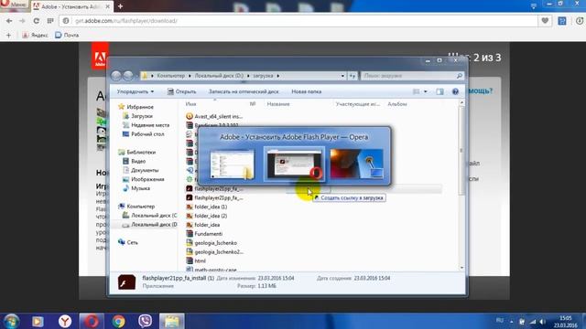This screenshot has height=329, width=586.
Task: Open the Opera tab menu icon at top right
Action: [533, 6]
